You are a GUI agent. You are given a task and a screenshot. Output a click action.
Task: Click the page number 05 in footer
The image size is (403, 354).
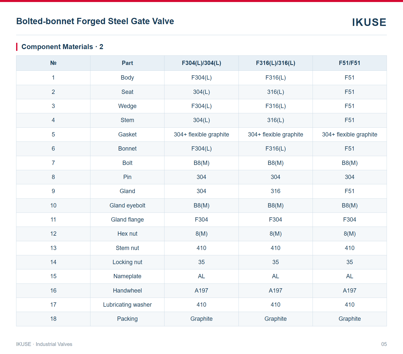[384, 344]
